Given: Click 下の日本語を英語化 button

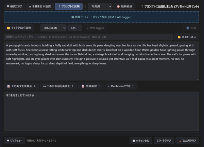Looking at the screenshot, I should pyautogui.click(x=58, y=86).
